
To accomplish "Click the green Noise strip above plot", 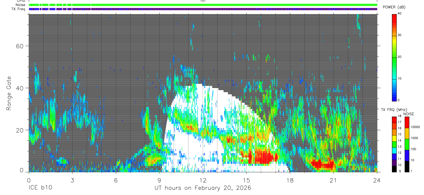I will [203, 5].
